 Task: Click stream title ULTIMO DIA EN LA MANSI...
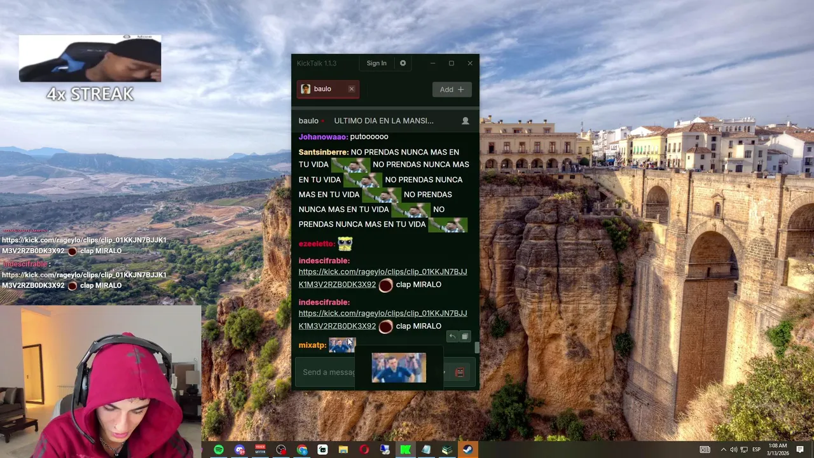tap(383, 121)
